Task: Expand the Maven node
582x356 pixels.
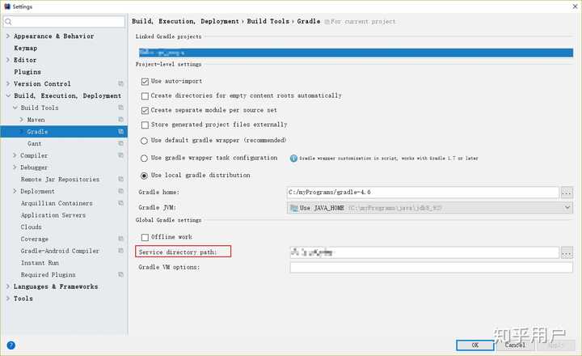Action: [x=22, y=119]
